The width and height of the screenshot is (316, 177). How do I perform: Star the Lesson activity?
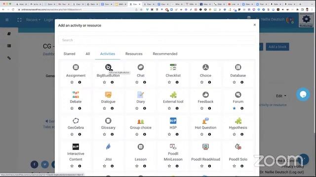[x=137, y=166]
